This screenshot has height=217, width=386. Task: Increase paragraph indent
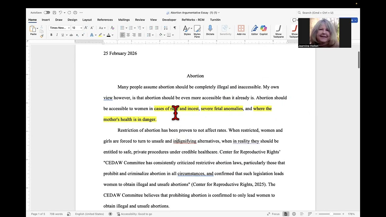pyautogui.click(x=157, y=28)
